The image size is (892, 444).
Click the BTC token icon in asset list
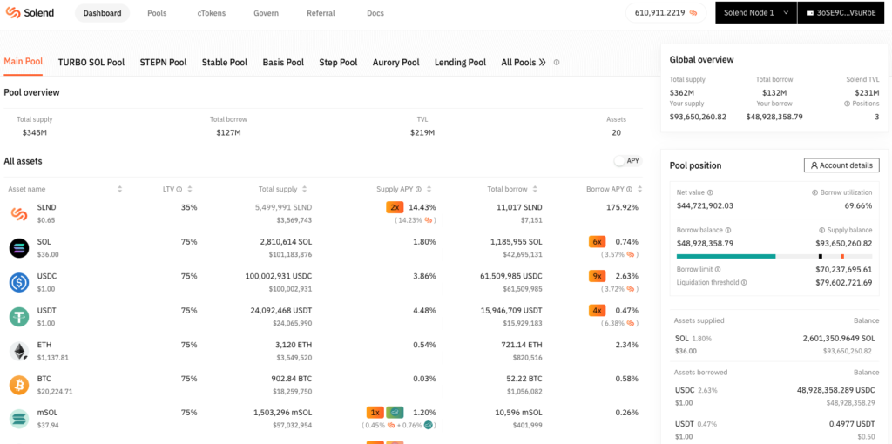19,385
